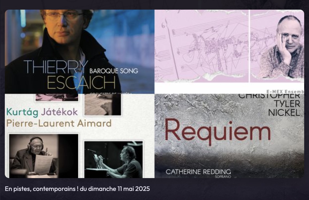Open the "En pistes, contemporains !" episode link

[77, 189]
